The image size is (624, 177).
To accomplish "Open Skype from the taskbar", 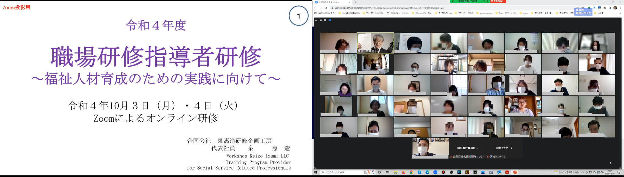I will click(419, 172).
